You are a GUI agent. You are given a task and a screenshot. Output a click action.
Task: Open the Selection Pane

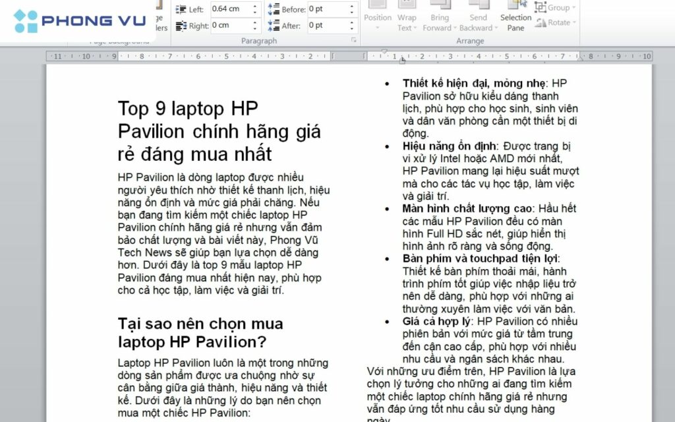[x=515, y=18]
